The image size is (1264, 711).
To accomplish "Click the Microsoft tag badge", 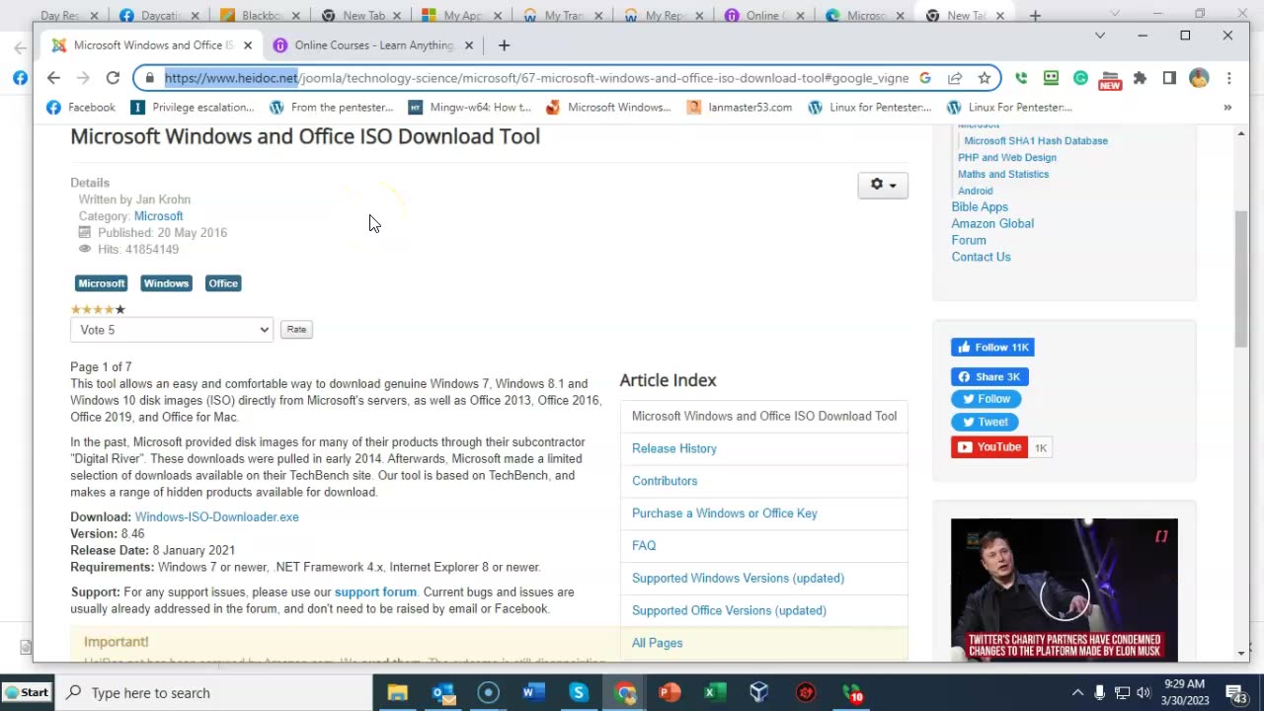I will (102, 283).
